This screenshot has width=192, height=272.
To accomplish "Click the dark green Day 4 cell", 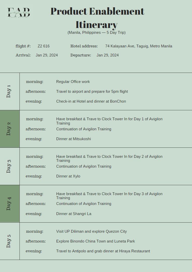I will (10, 204).
